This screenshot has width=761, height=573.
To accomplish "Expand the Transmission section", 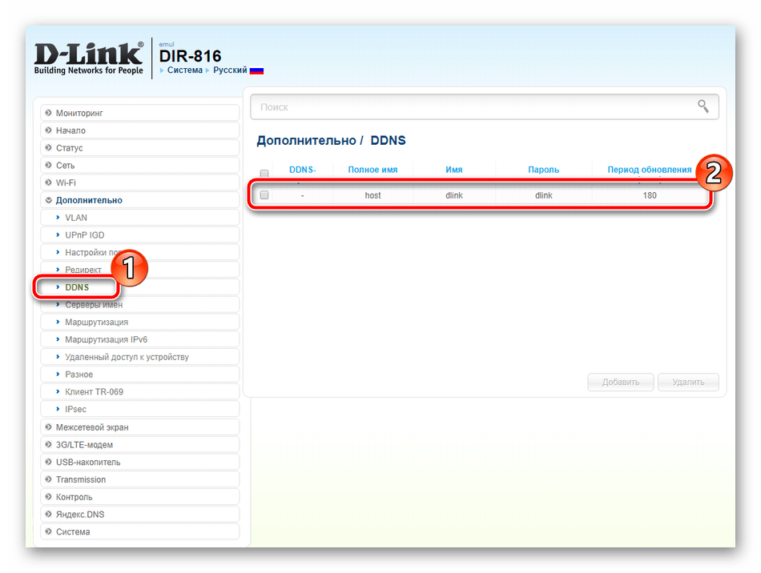I will (x=139, y=479).
